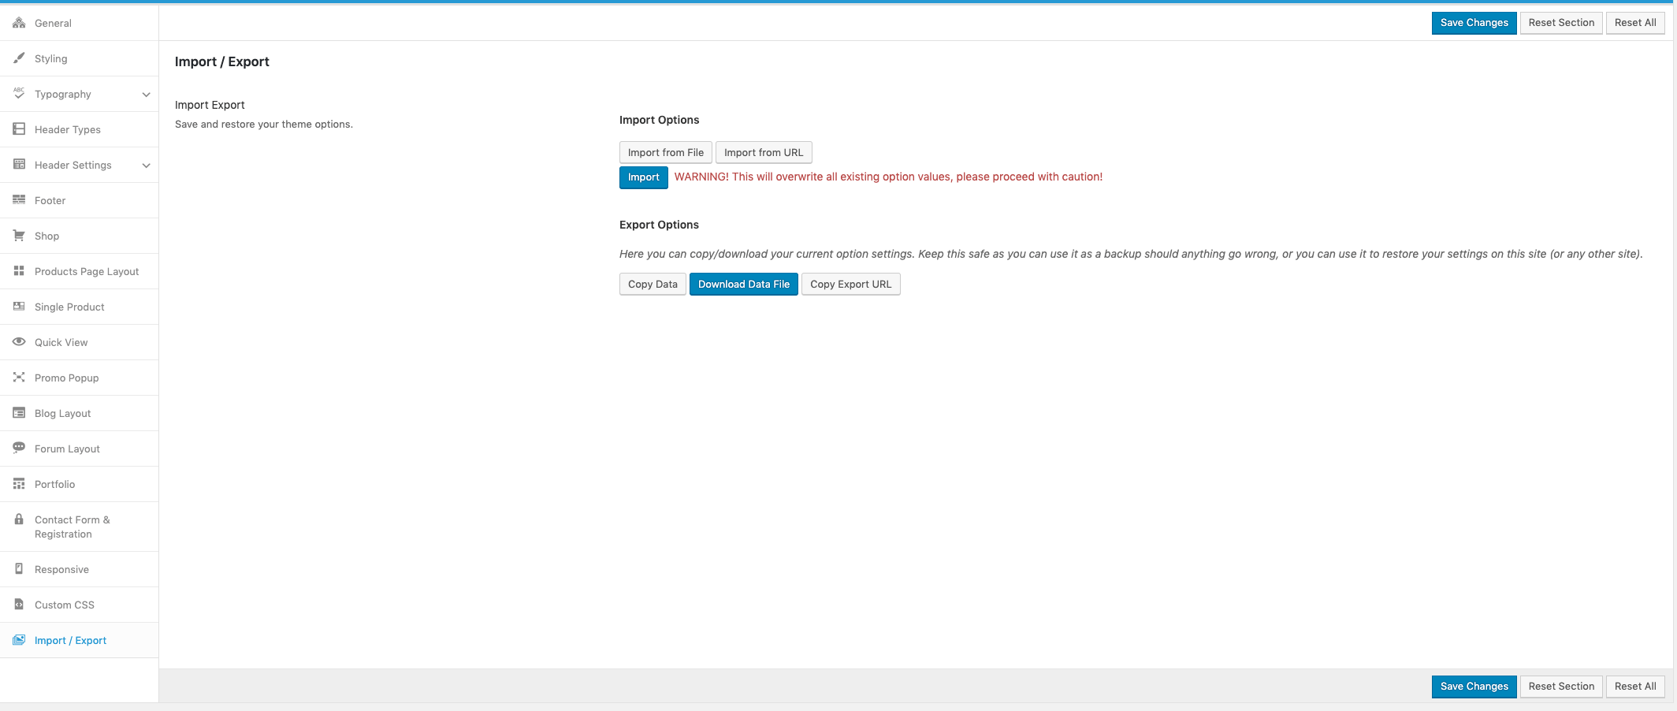
Task: Click the Styling brush icon
Action: (x=19, y=58)
